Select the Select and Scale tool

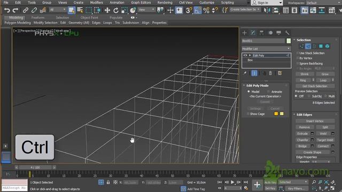pyautogui.click(x=125, y=10)
